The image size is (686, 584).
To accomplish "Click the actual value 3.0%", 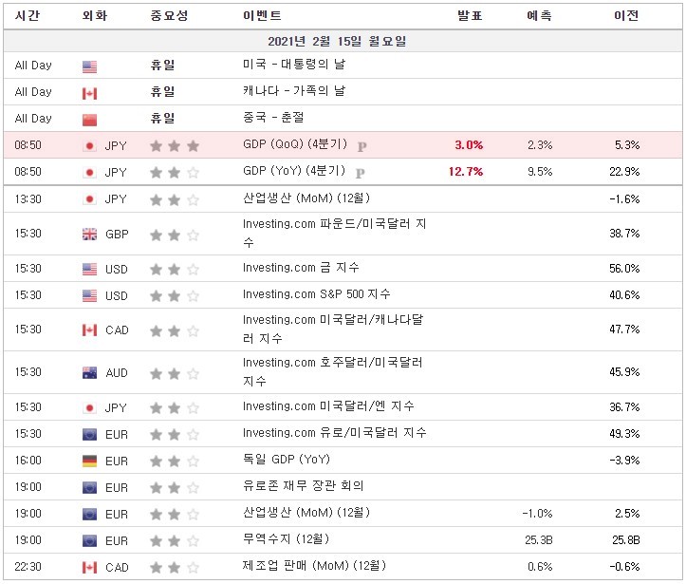I will [x=469, y=145].
